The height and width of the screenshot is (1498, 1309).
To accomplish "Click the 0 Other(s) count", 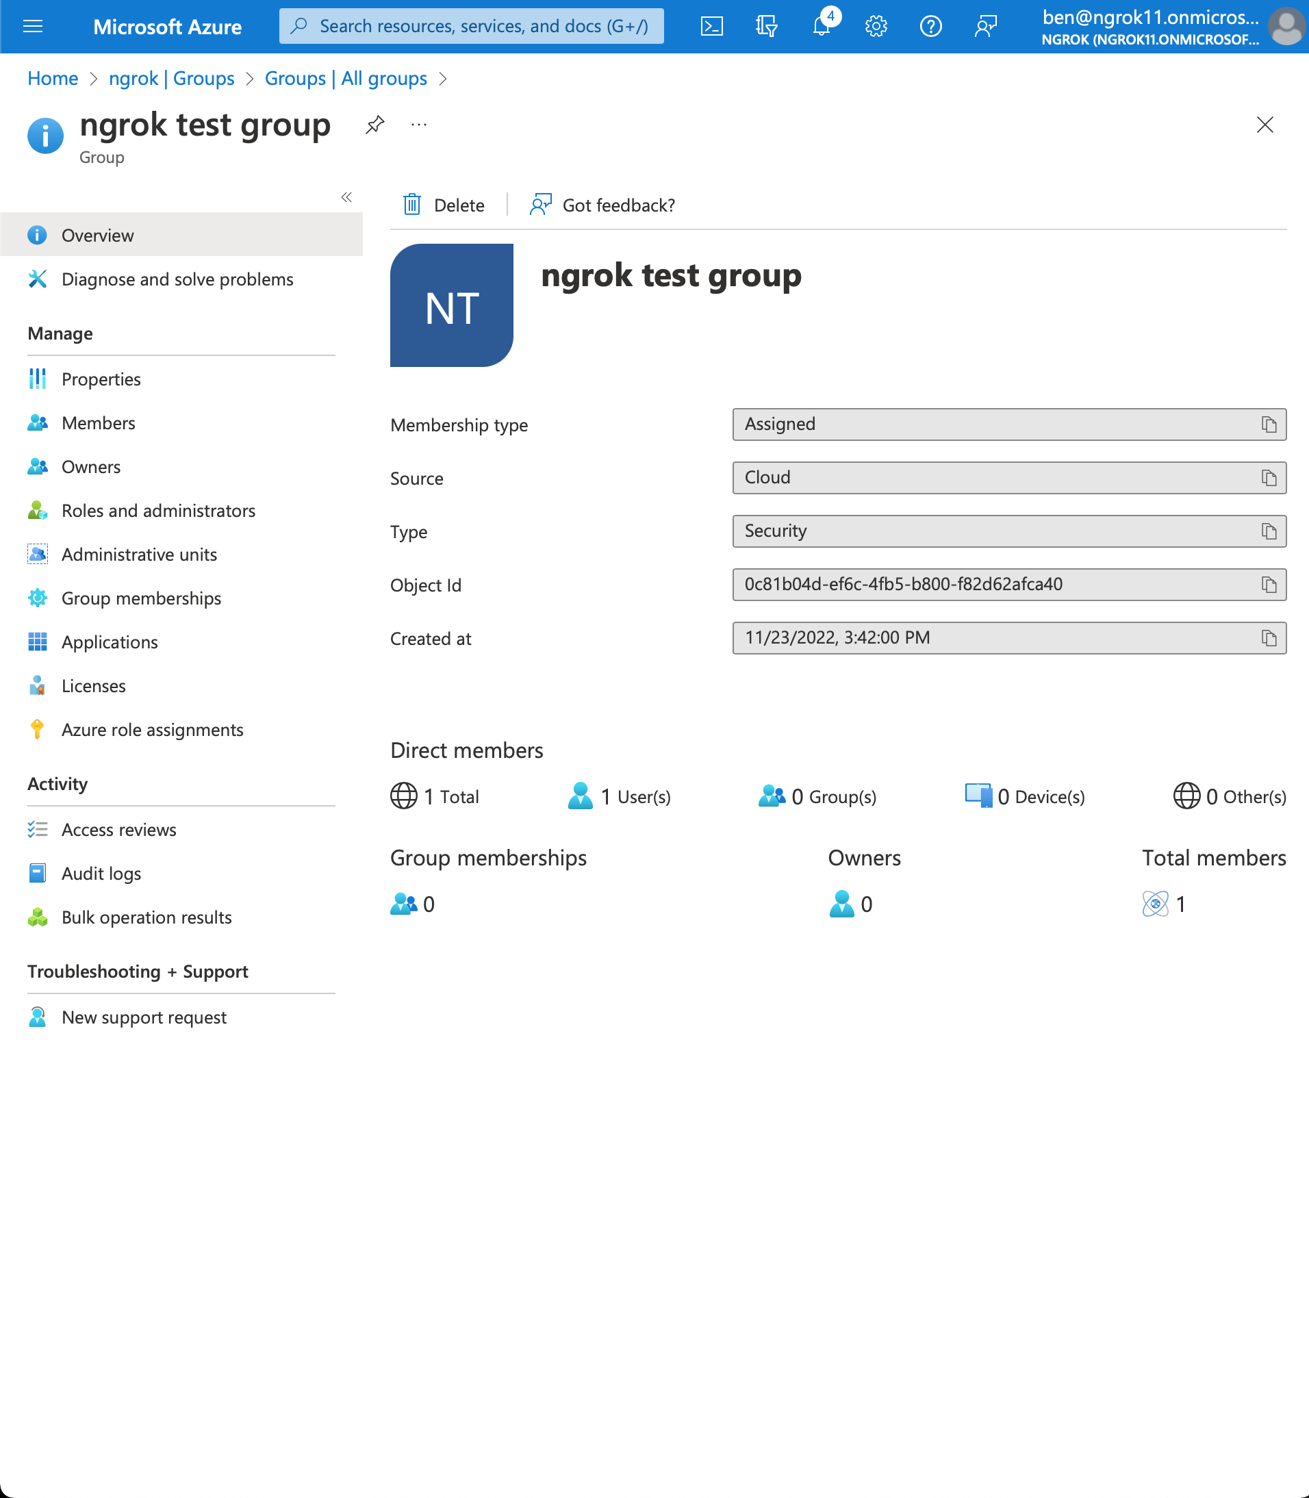I will click(x=1230, y=796).
